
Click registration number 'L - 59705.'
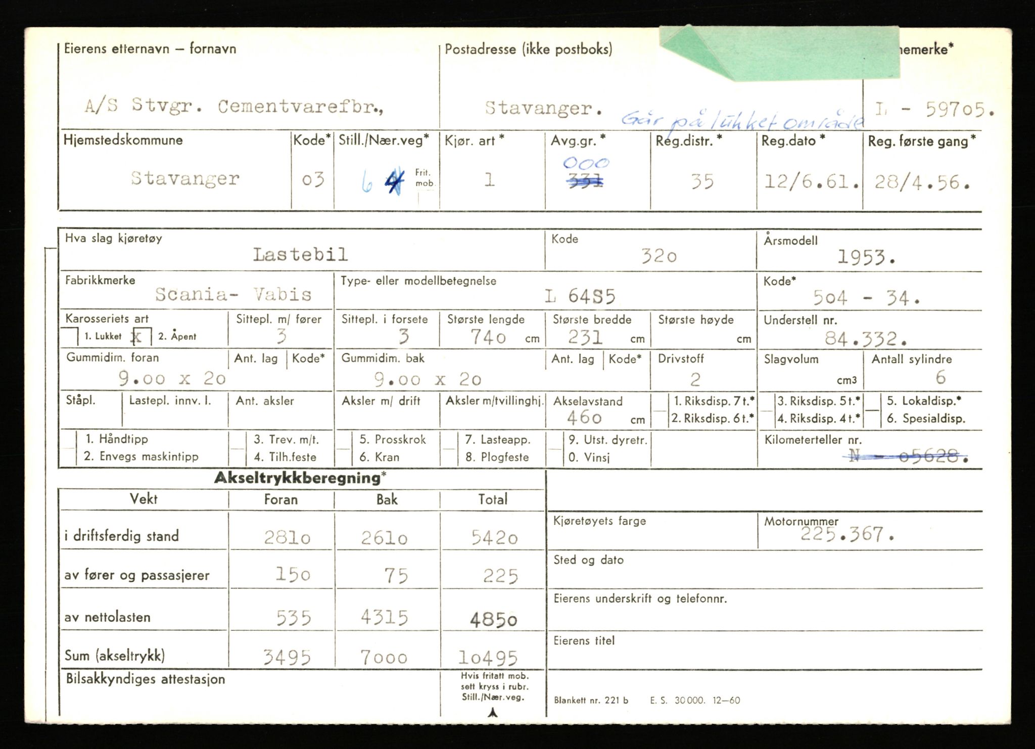click(x=935, y=109)
